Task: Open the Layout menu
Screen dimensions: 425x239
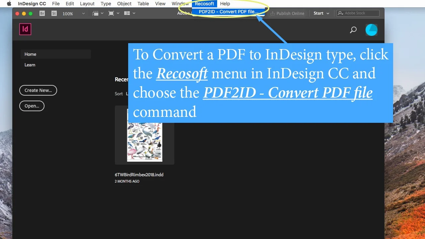Action: (87, 4)
